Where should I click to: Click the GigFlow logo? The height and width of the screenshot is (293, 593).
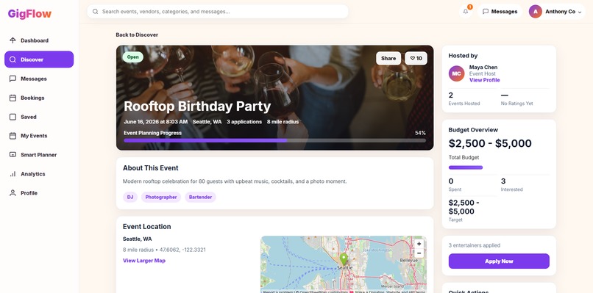click(29, 14)
